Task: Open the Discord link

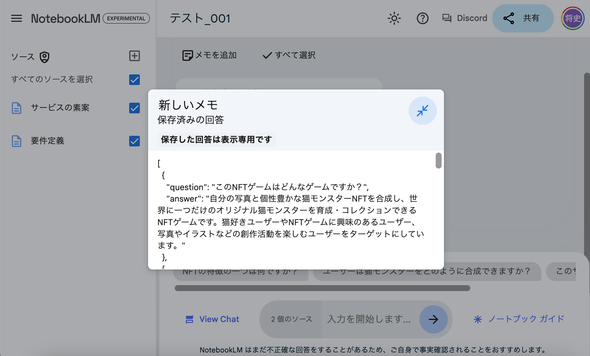Action: point(465,18)
